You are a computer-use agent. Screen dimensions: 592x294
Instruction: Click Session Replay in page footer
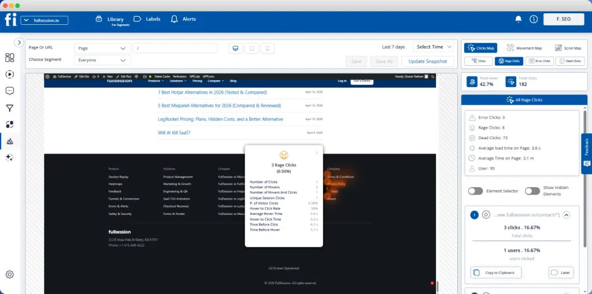tap(118, 177)
